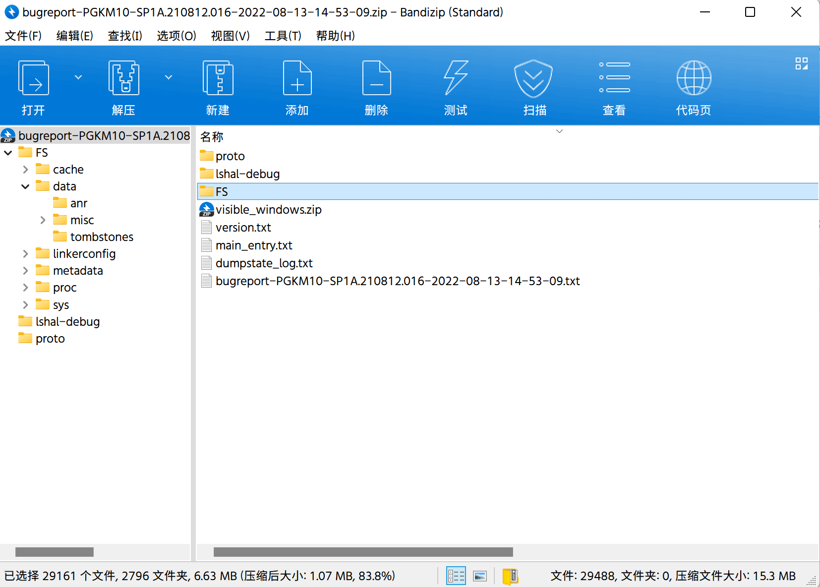Click the View (查看) list icon
The height and width of the screenshot is (587, 820).
point(614,78)
